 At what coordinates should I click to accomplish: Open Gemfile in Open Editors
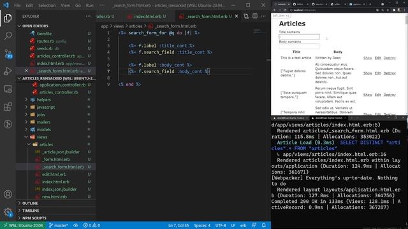pos(44,34)
